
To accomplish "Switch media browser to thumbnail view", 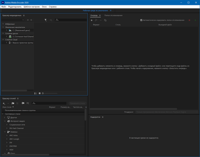I will [x=40, y=93].
